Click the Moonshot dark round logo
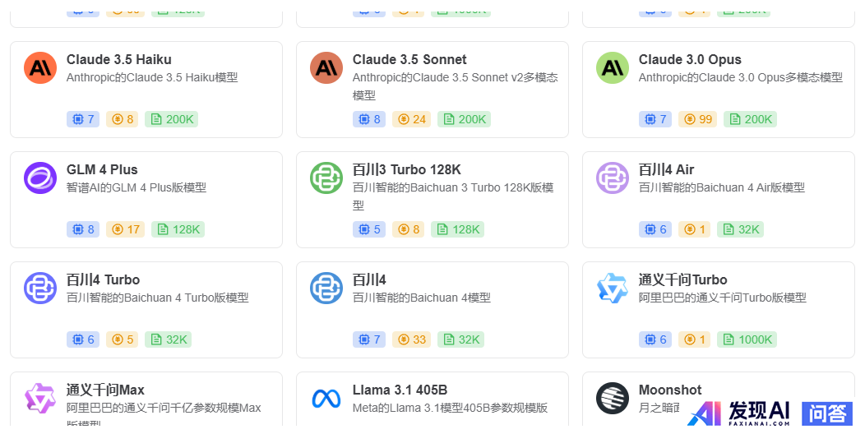The height and width of the screenshot is (434, 865). [613, 398]
